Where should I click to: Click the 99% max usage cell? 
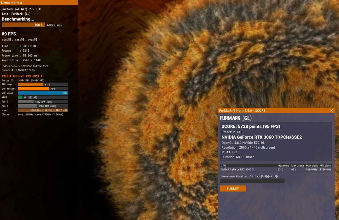point(294,170)
